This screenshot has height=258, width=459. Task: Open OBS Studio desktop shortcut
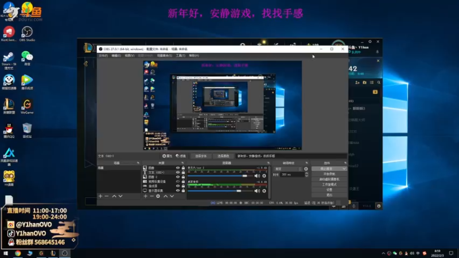pyautogui.click(x=27, y=34)
